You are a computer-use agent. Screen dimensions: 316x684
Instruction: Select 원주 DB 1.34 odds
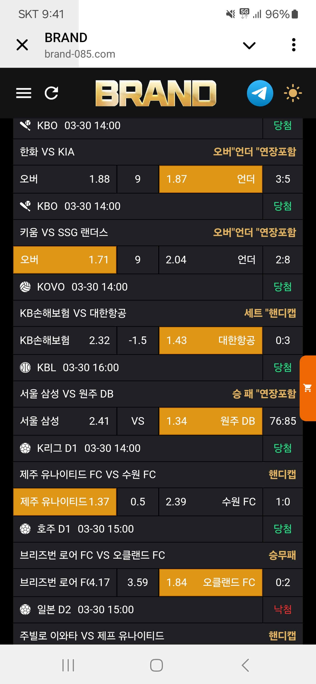(210, 421)
